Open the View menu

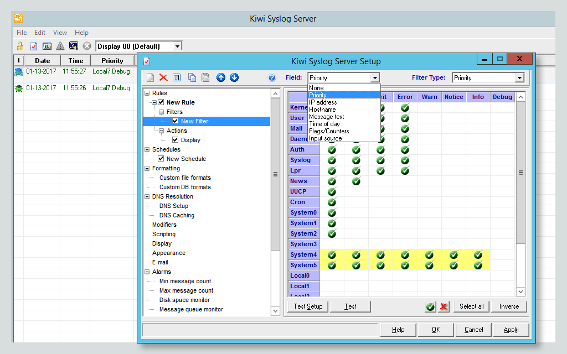[60, 33]
